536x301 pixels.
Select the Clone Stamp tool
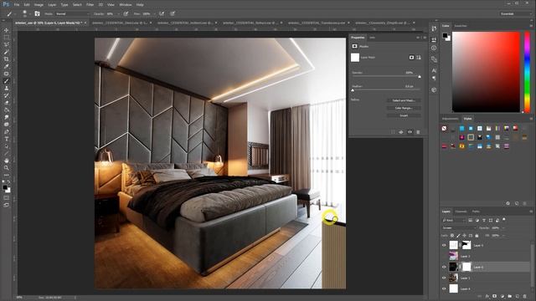pyautogui.click(x=6, y=89)
